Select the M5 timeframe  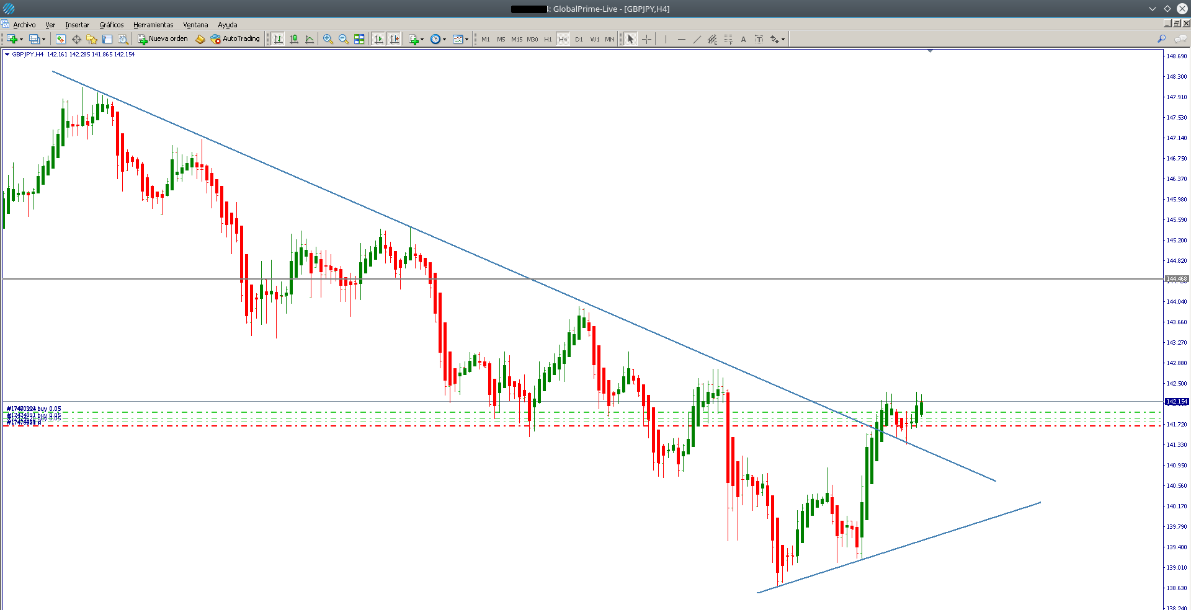point(501,39)
